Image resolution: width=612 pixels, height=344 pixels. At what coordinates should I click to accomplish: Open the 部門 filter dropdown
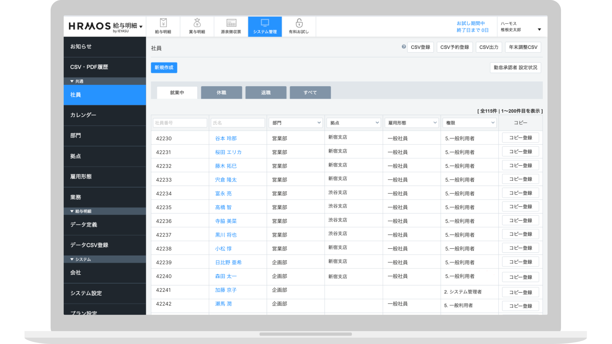296,123
